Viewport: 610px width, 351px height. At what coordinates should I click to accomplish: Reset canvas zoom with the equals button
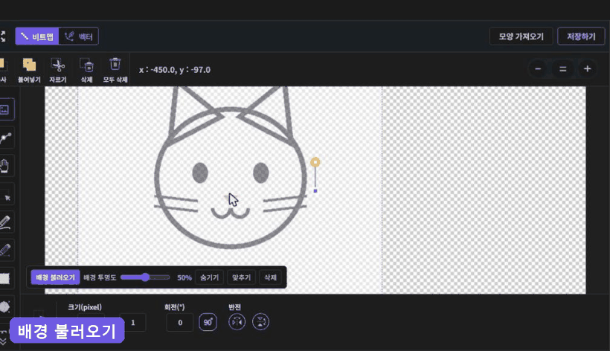tap(562, 69)
